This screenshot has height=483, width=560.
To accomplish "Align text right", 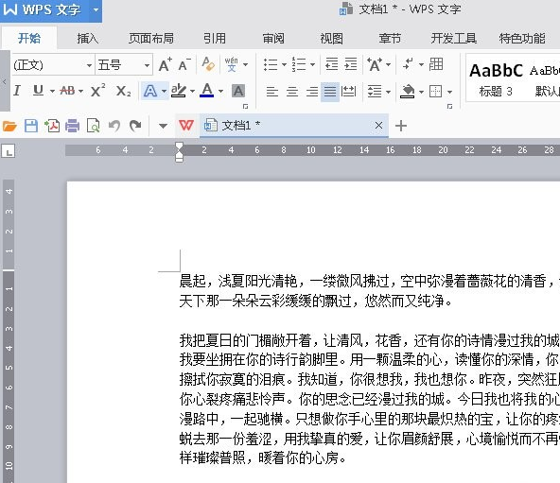I will 312,92.
